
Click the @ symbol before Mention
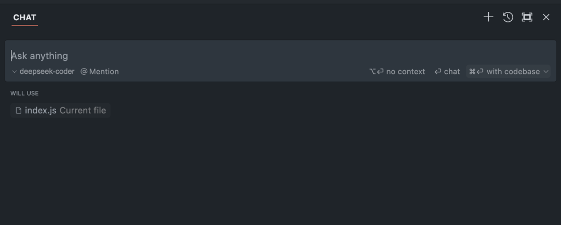coord(84,72)
